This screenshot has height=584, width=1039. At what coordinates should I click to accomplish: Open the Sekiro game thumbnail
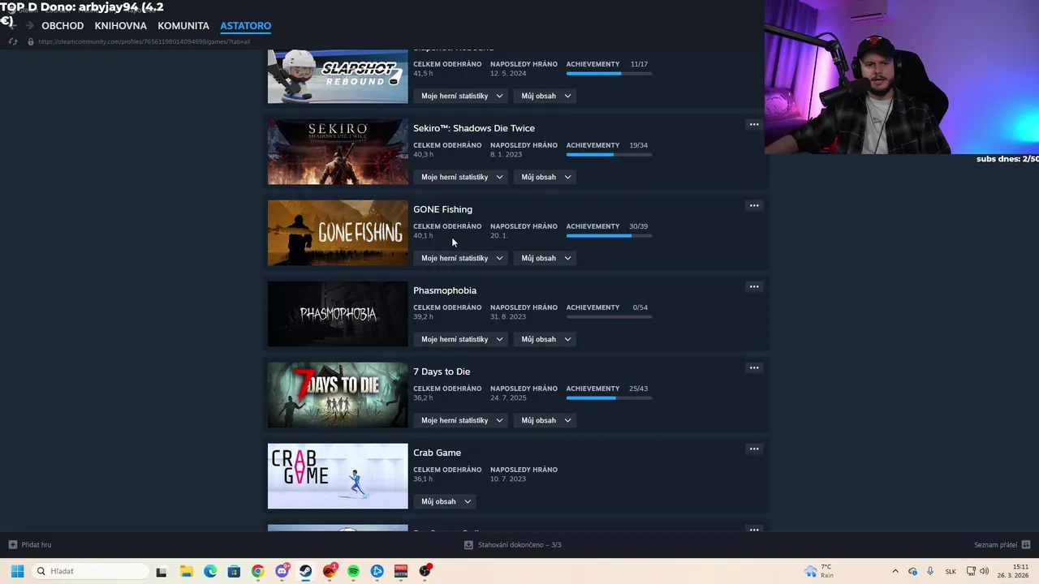(x=338, y=152)
